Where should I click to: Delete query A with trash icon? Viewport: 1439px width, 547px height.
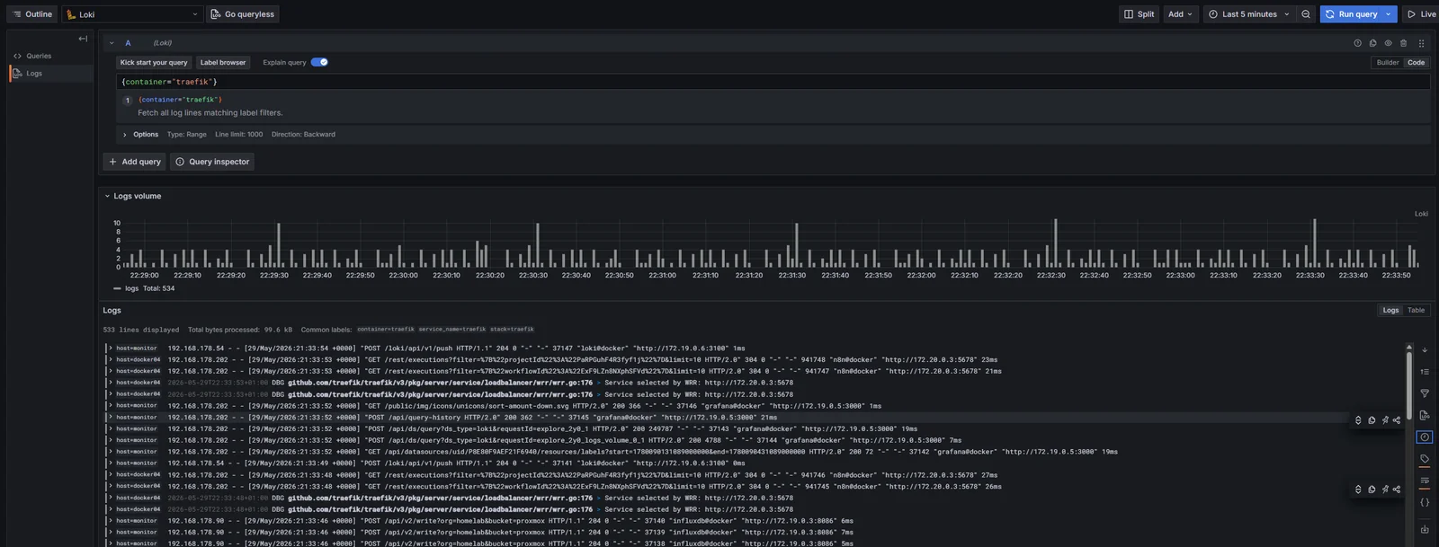(x=1403, y=43)
